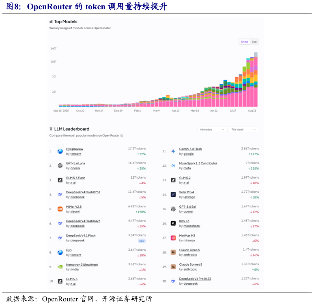Switch chart to Log scale

[254, 42]
